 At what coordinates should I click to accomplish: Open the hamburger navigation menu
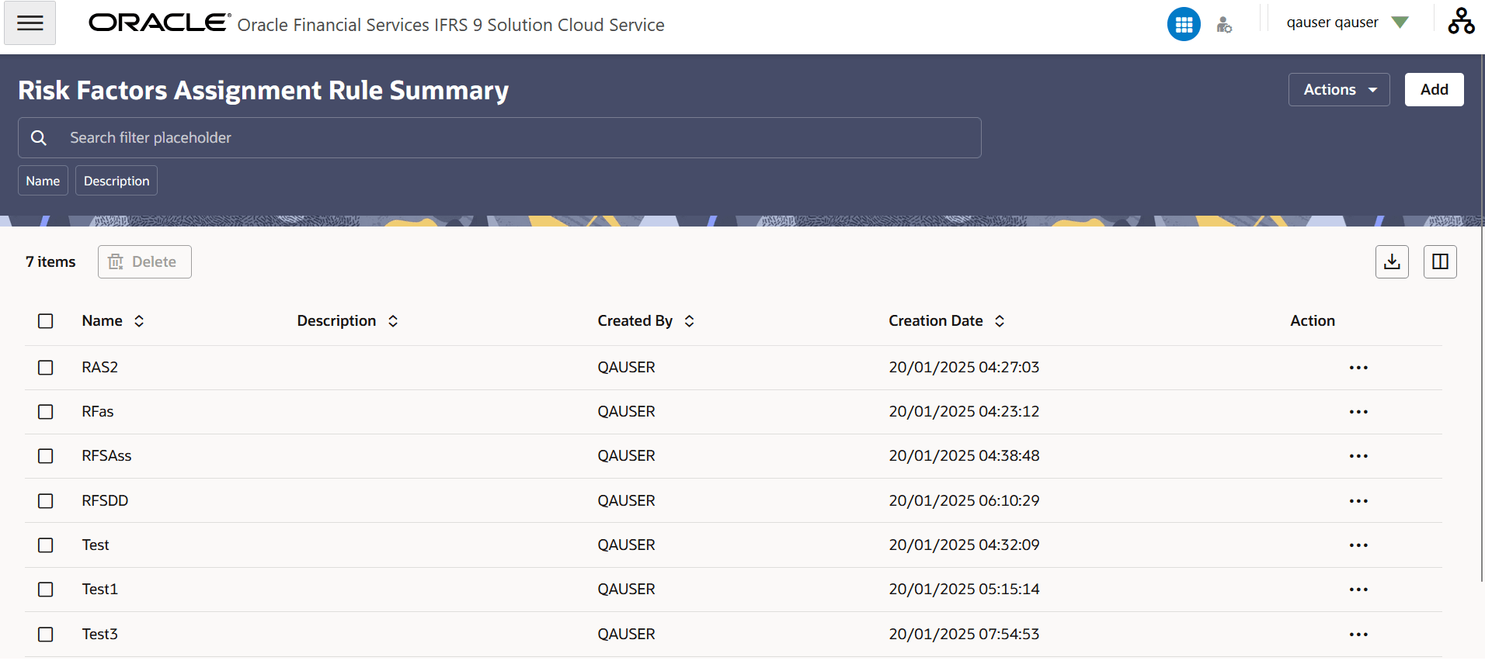30,23
